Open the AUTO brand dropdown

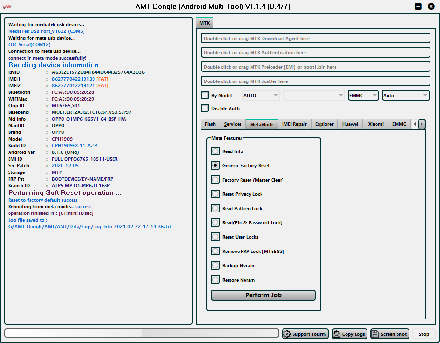(x=261, y=95)
